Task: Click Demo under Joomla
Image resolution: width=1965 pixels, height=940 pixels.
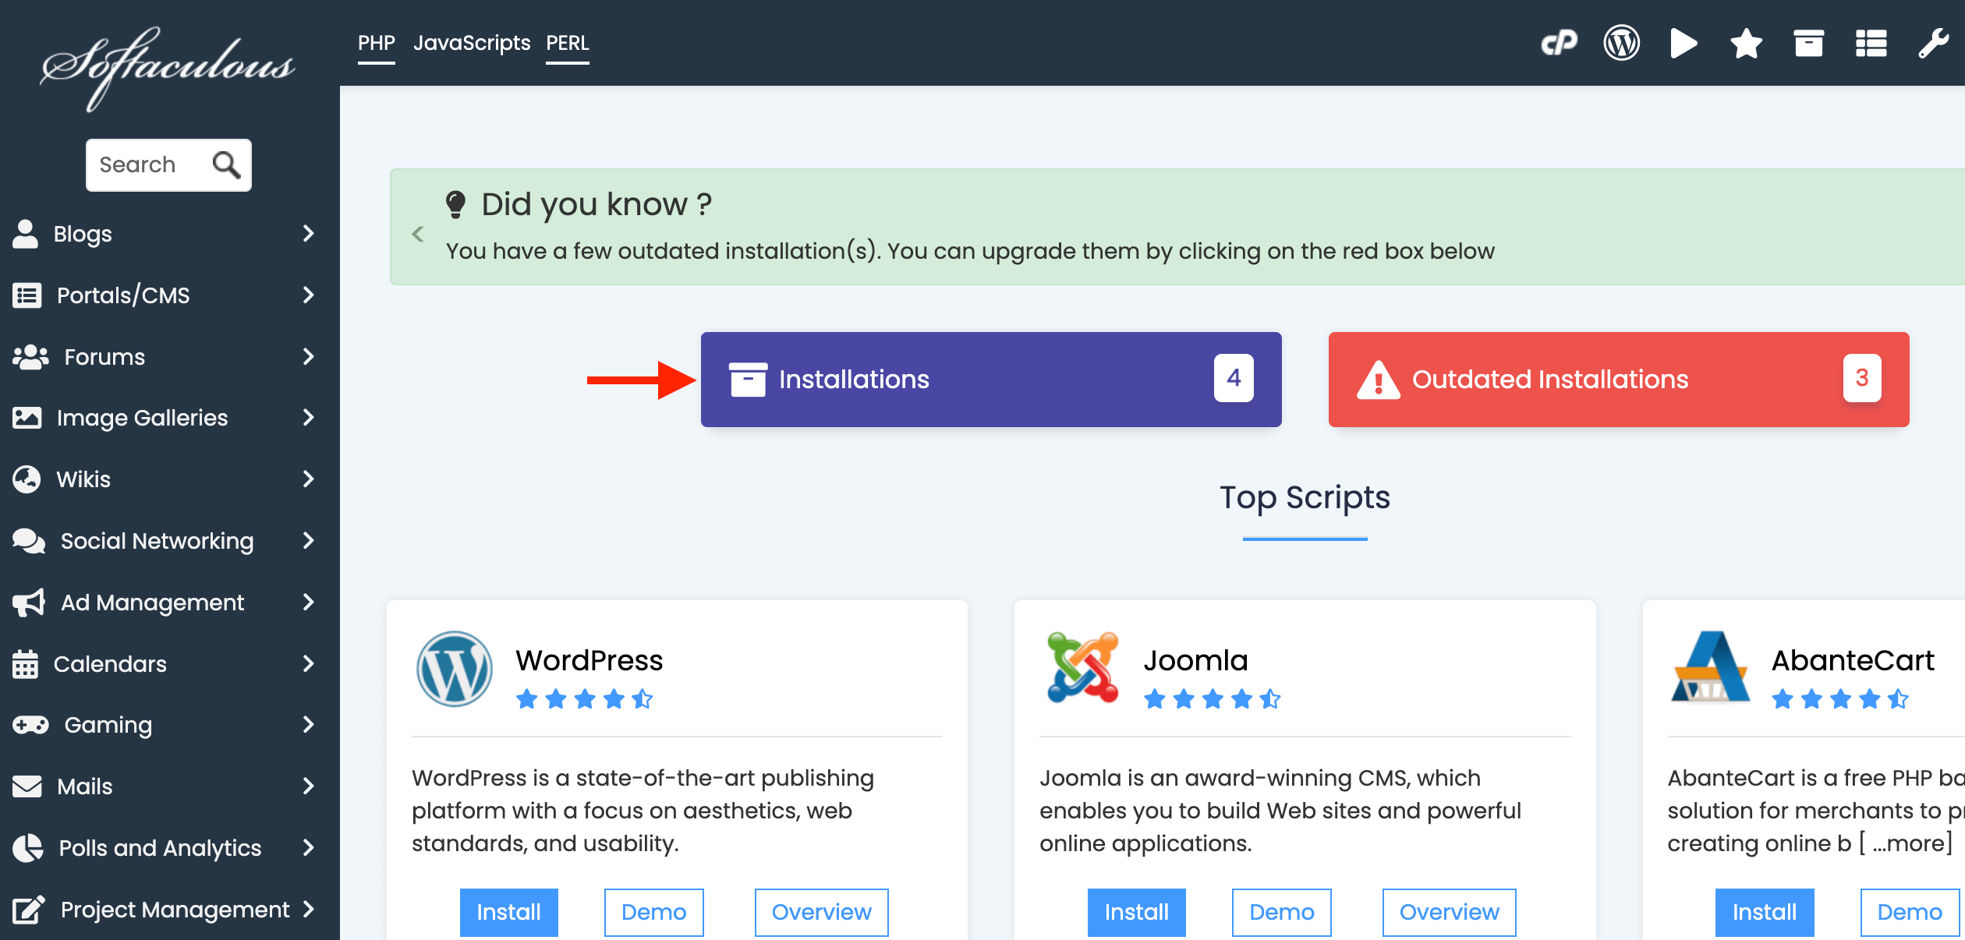Action: click(x=1282, y=913)
